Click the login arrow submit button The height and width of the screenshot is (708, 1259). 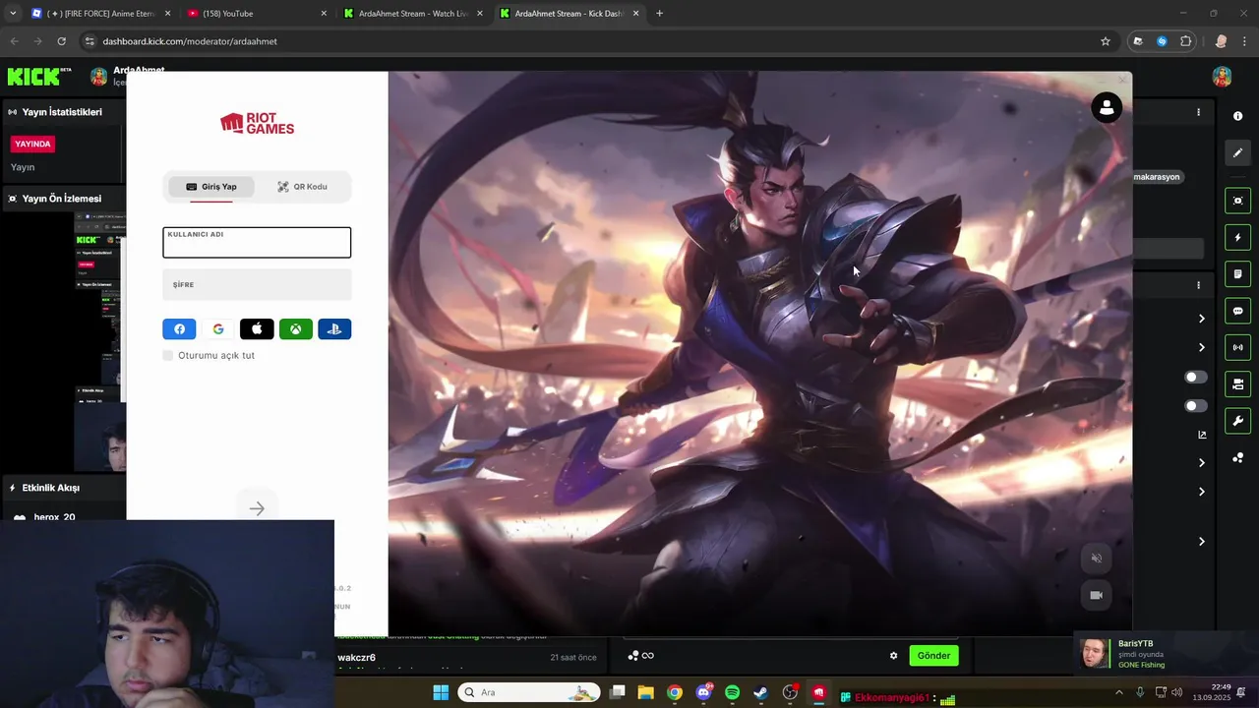[x=257, y=508]
